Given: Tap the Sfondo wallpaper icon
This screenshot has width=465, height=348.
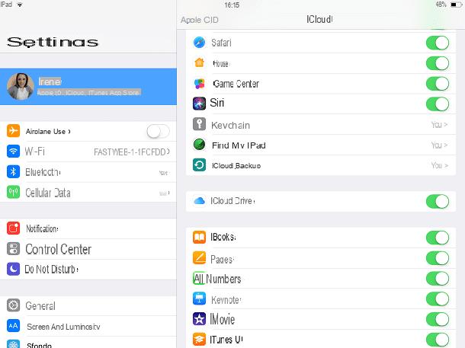Looking at the screenshot, I should 14,344.
